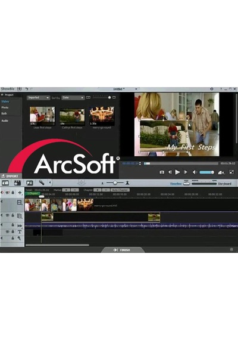
Task: Open the Sort by Date dropdown
Action: [73, 98]
